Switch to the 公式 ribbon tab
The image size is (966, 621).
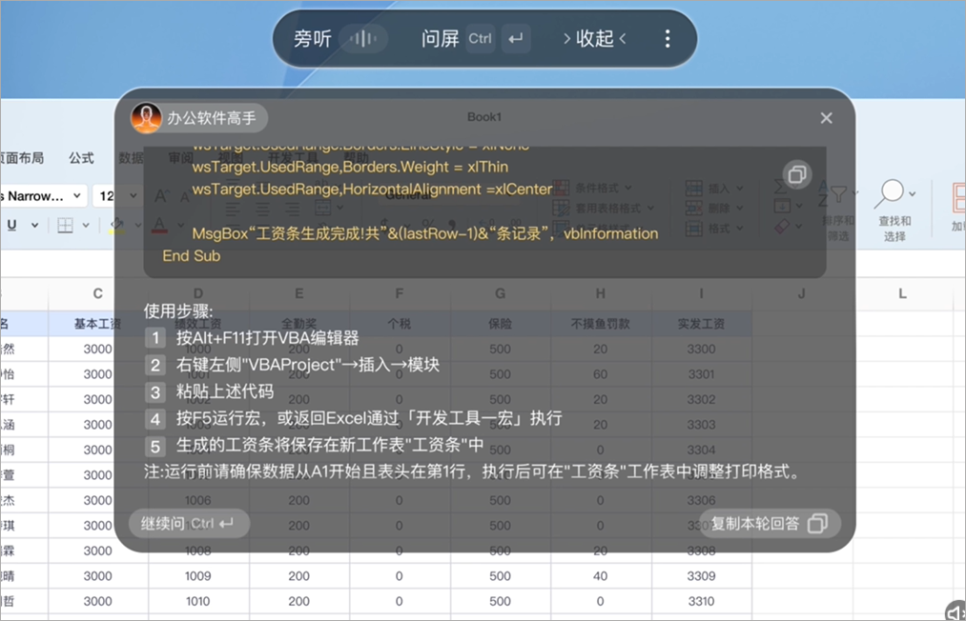coord(82,158)
